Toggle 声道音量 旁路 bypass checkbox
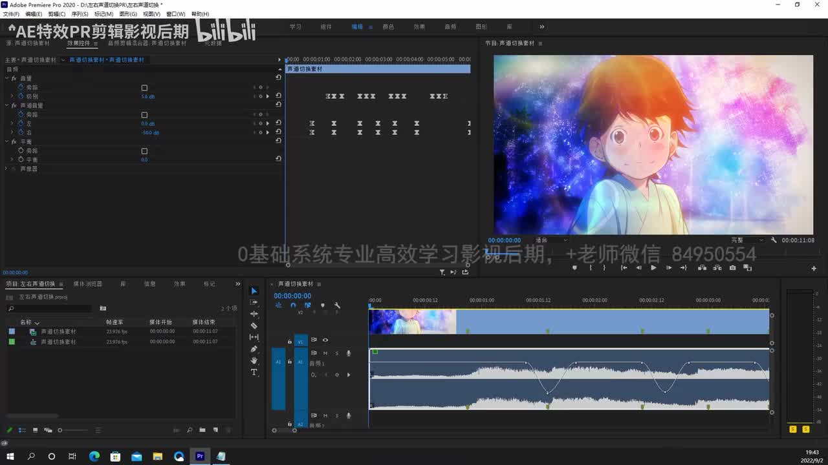 tap(144, 115)
